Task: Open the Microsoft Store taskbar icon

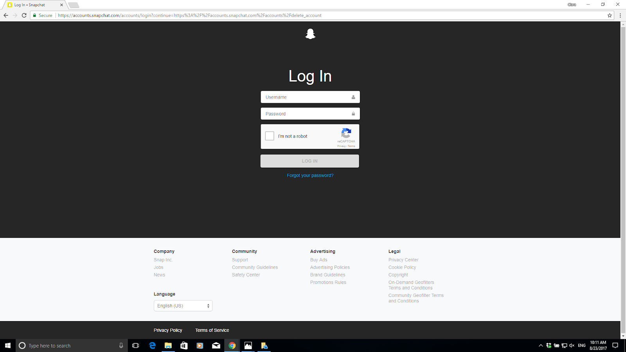Action: 184,345
